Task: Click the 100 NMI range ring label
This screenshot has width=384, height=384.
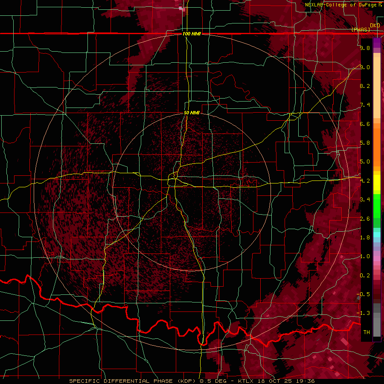Action: click(192, 34)
